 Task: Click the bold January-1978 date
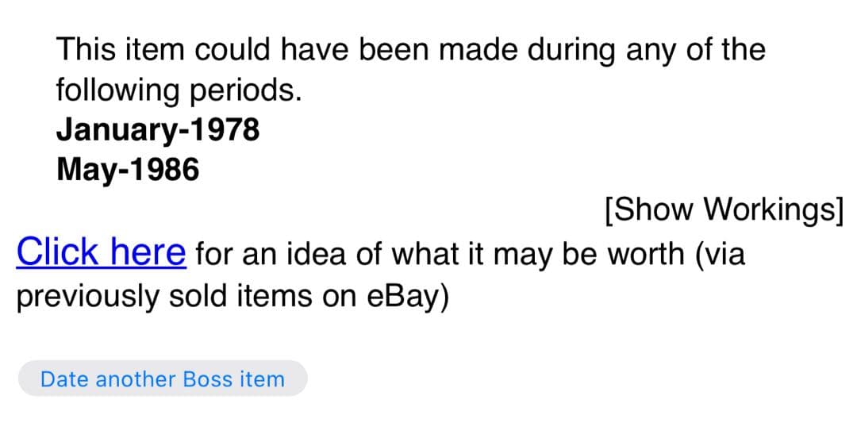pyautogui.click(x=157, y=130)
